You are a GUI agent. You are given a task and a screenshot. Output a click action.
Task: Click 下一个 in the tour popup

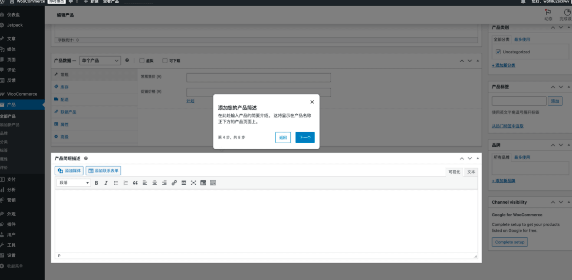point(305,138)
